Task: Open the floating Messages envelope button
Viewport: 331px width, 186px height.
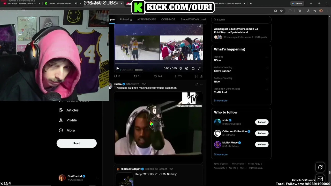Action: coord(320,179)
